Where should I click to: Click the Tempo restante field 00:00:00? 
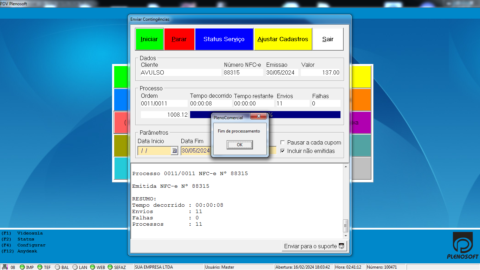[x=254, y=103]
